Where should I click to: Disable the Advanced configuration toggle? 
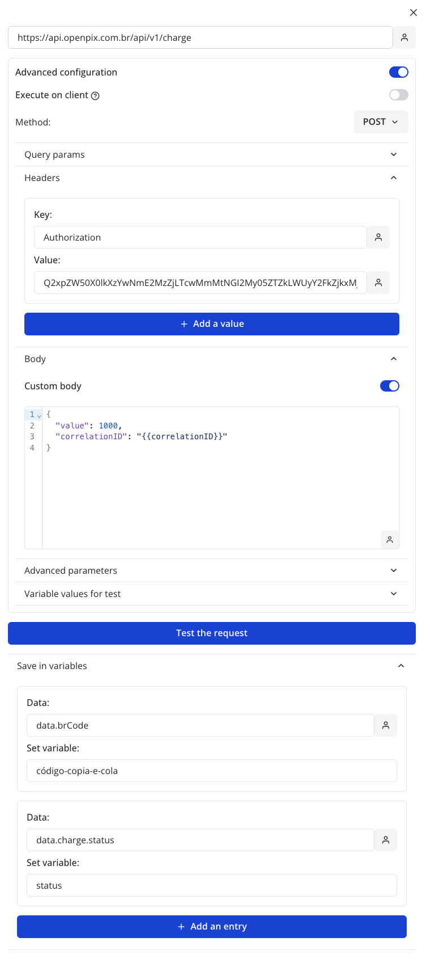pos(399,72)
